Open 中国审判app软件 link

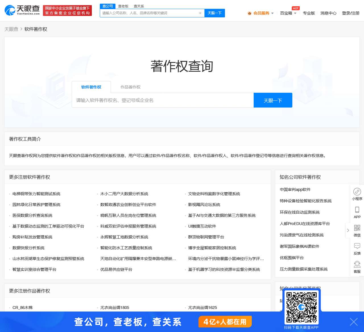(295, 189)
